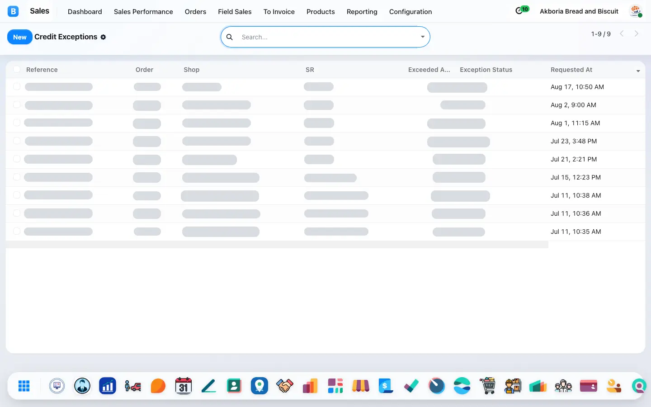Open the green contacts app in dock

pyautogui.click(x=234, y=386)
